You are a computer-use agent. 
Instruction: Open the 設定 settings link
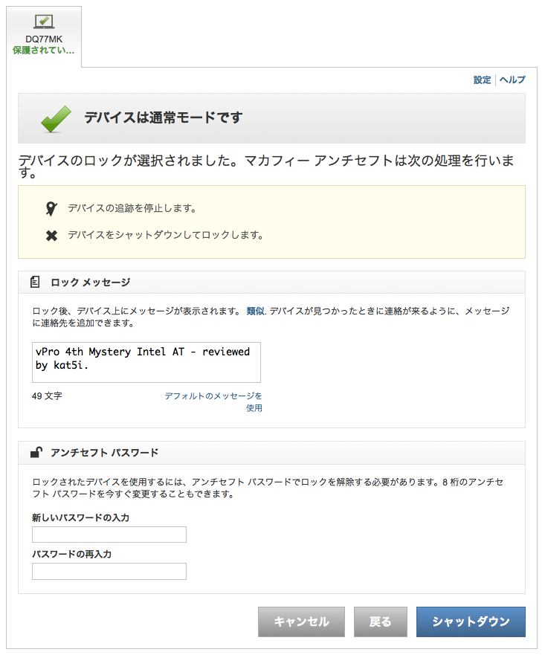(482, 80)
